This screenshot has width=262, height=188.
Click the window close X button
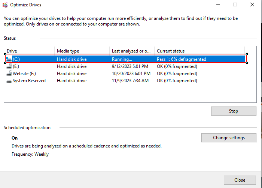(x=252, y=5)
